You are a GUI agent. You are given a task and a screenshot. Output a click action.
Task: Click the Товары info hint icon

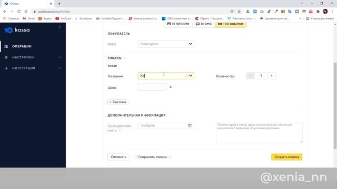[125, 58]
